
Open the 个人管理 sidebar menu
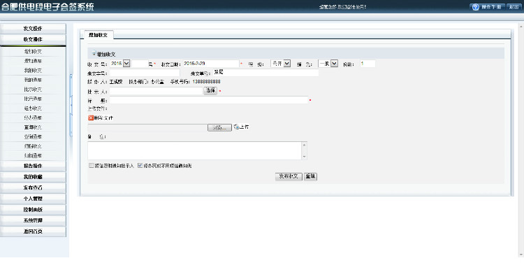click(x=33, y=199)
